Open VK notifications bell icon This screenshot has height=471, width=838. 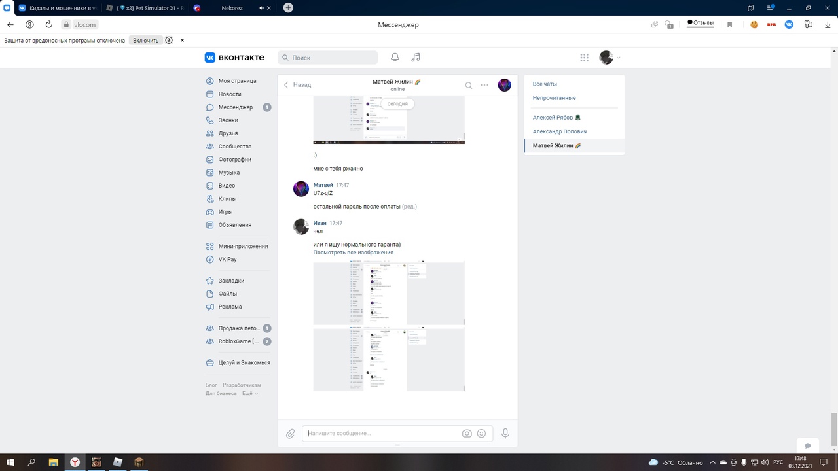point(395,58)
